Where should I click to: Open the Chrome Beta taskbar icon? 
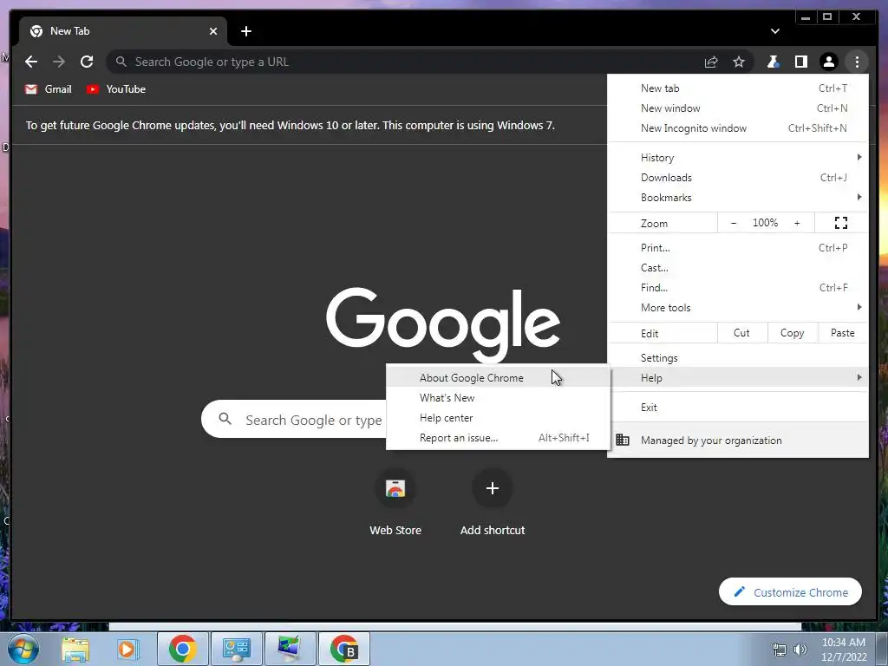343,649
